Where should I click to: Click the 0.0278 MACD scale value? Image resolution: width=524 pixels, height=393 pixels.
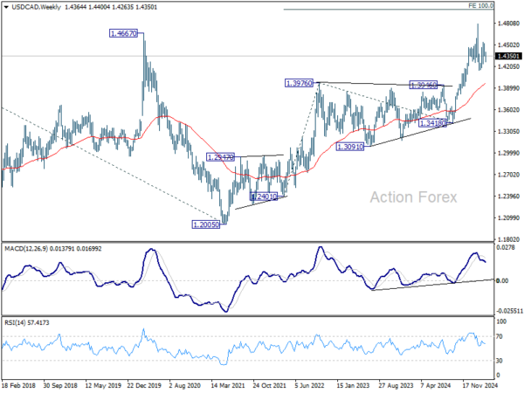pos(504,247)
